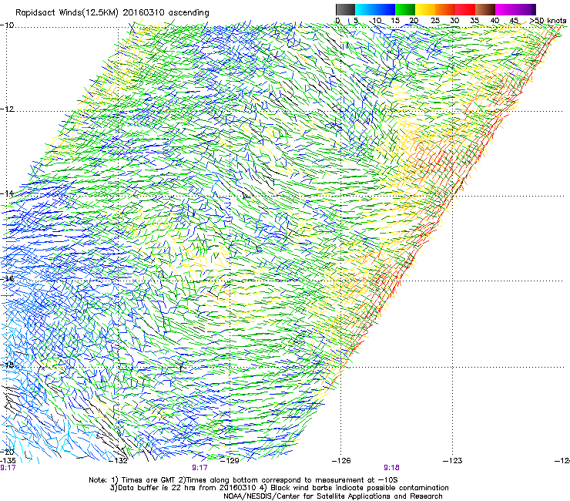Pick the brown 35-40 knots legend swatch
The width and height of the screenshot is (570, 501).
pyautogui.click(x=485, y=9)
